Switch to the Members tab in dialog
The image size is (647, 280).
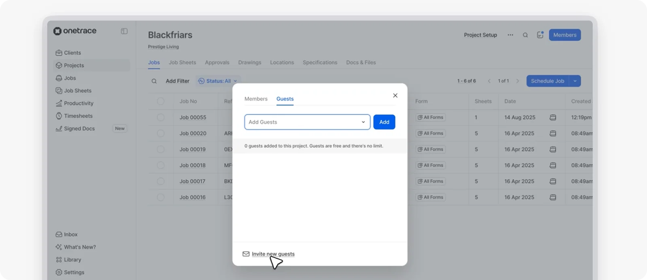pyautogui.click(x=256, y=99)
